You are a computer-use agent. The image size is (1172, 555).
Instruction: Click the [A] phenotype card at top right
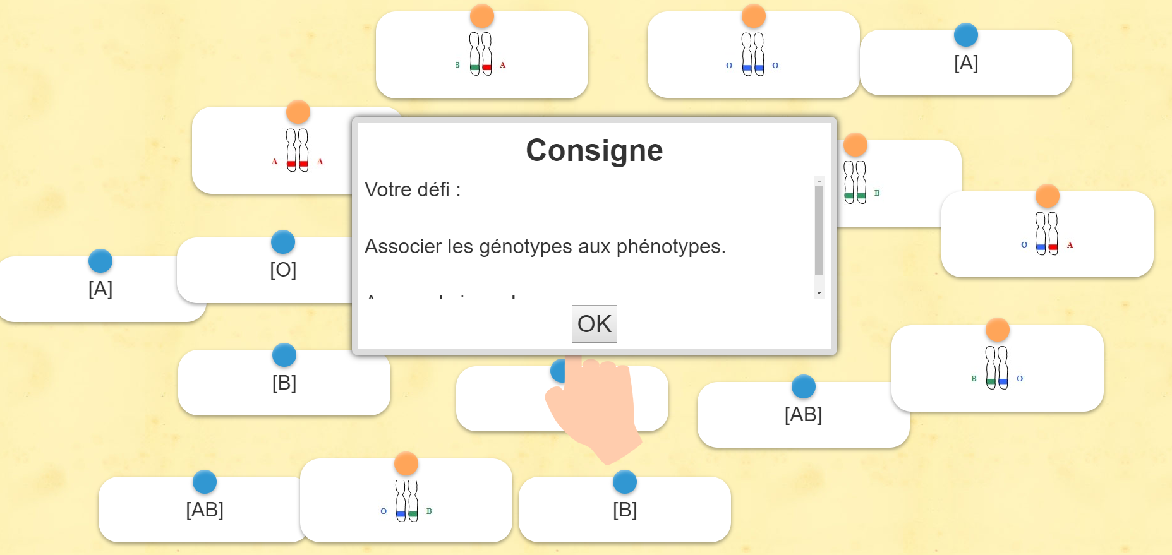pos(965,63)
